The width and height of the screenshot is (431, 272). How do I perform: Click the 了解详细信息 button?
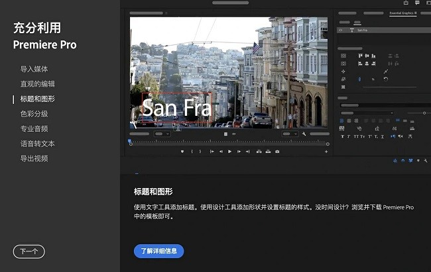158,251
